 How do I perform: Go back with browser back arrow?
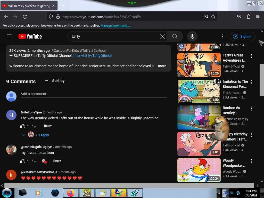tap(6, 17)
